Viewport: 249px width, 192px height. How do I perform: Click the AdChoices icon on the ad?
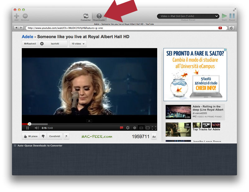click(x=225, y=50)
